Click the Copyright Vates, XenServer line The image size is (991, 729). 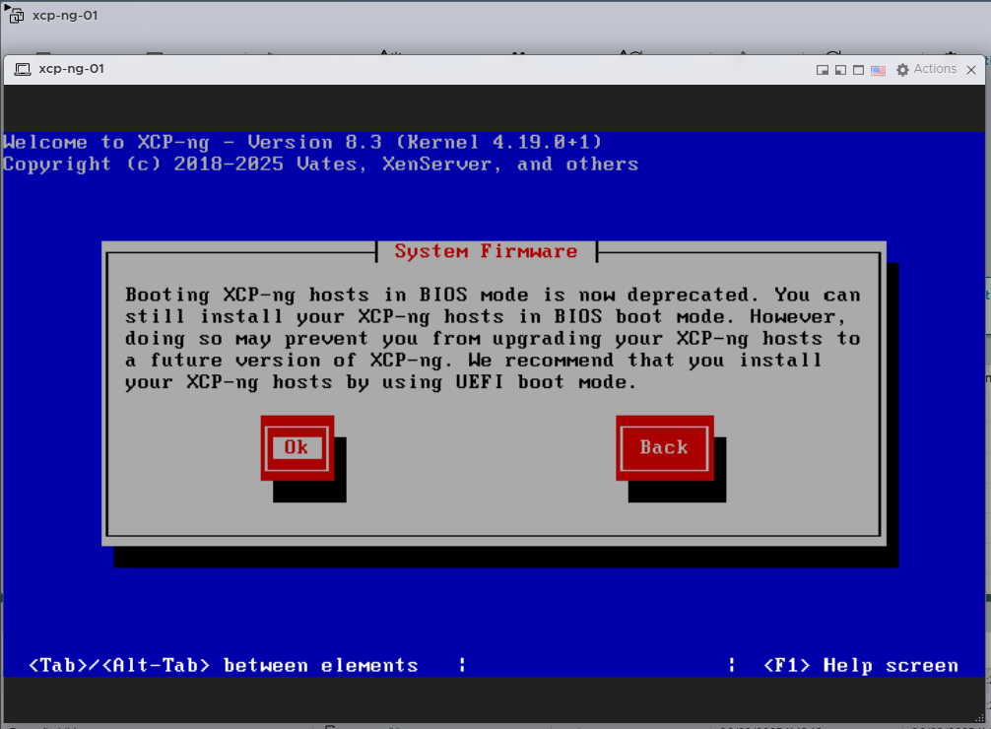(320, 165)
